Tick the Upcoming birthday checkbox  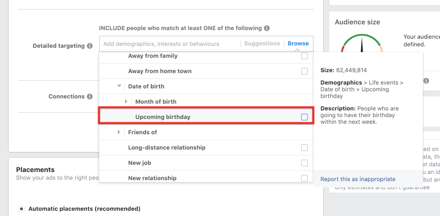click(304, 117)
